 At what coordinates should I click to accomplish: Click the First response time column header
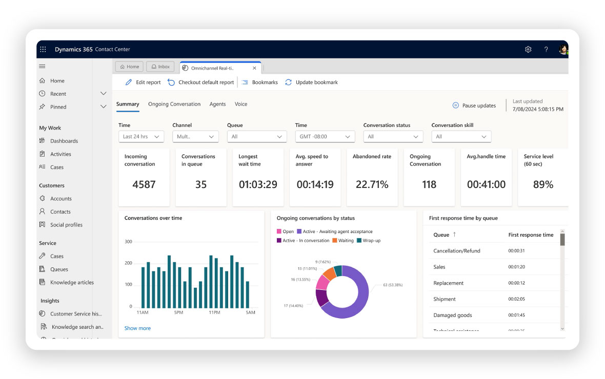click(x=531, y=235)
